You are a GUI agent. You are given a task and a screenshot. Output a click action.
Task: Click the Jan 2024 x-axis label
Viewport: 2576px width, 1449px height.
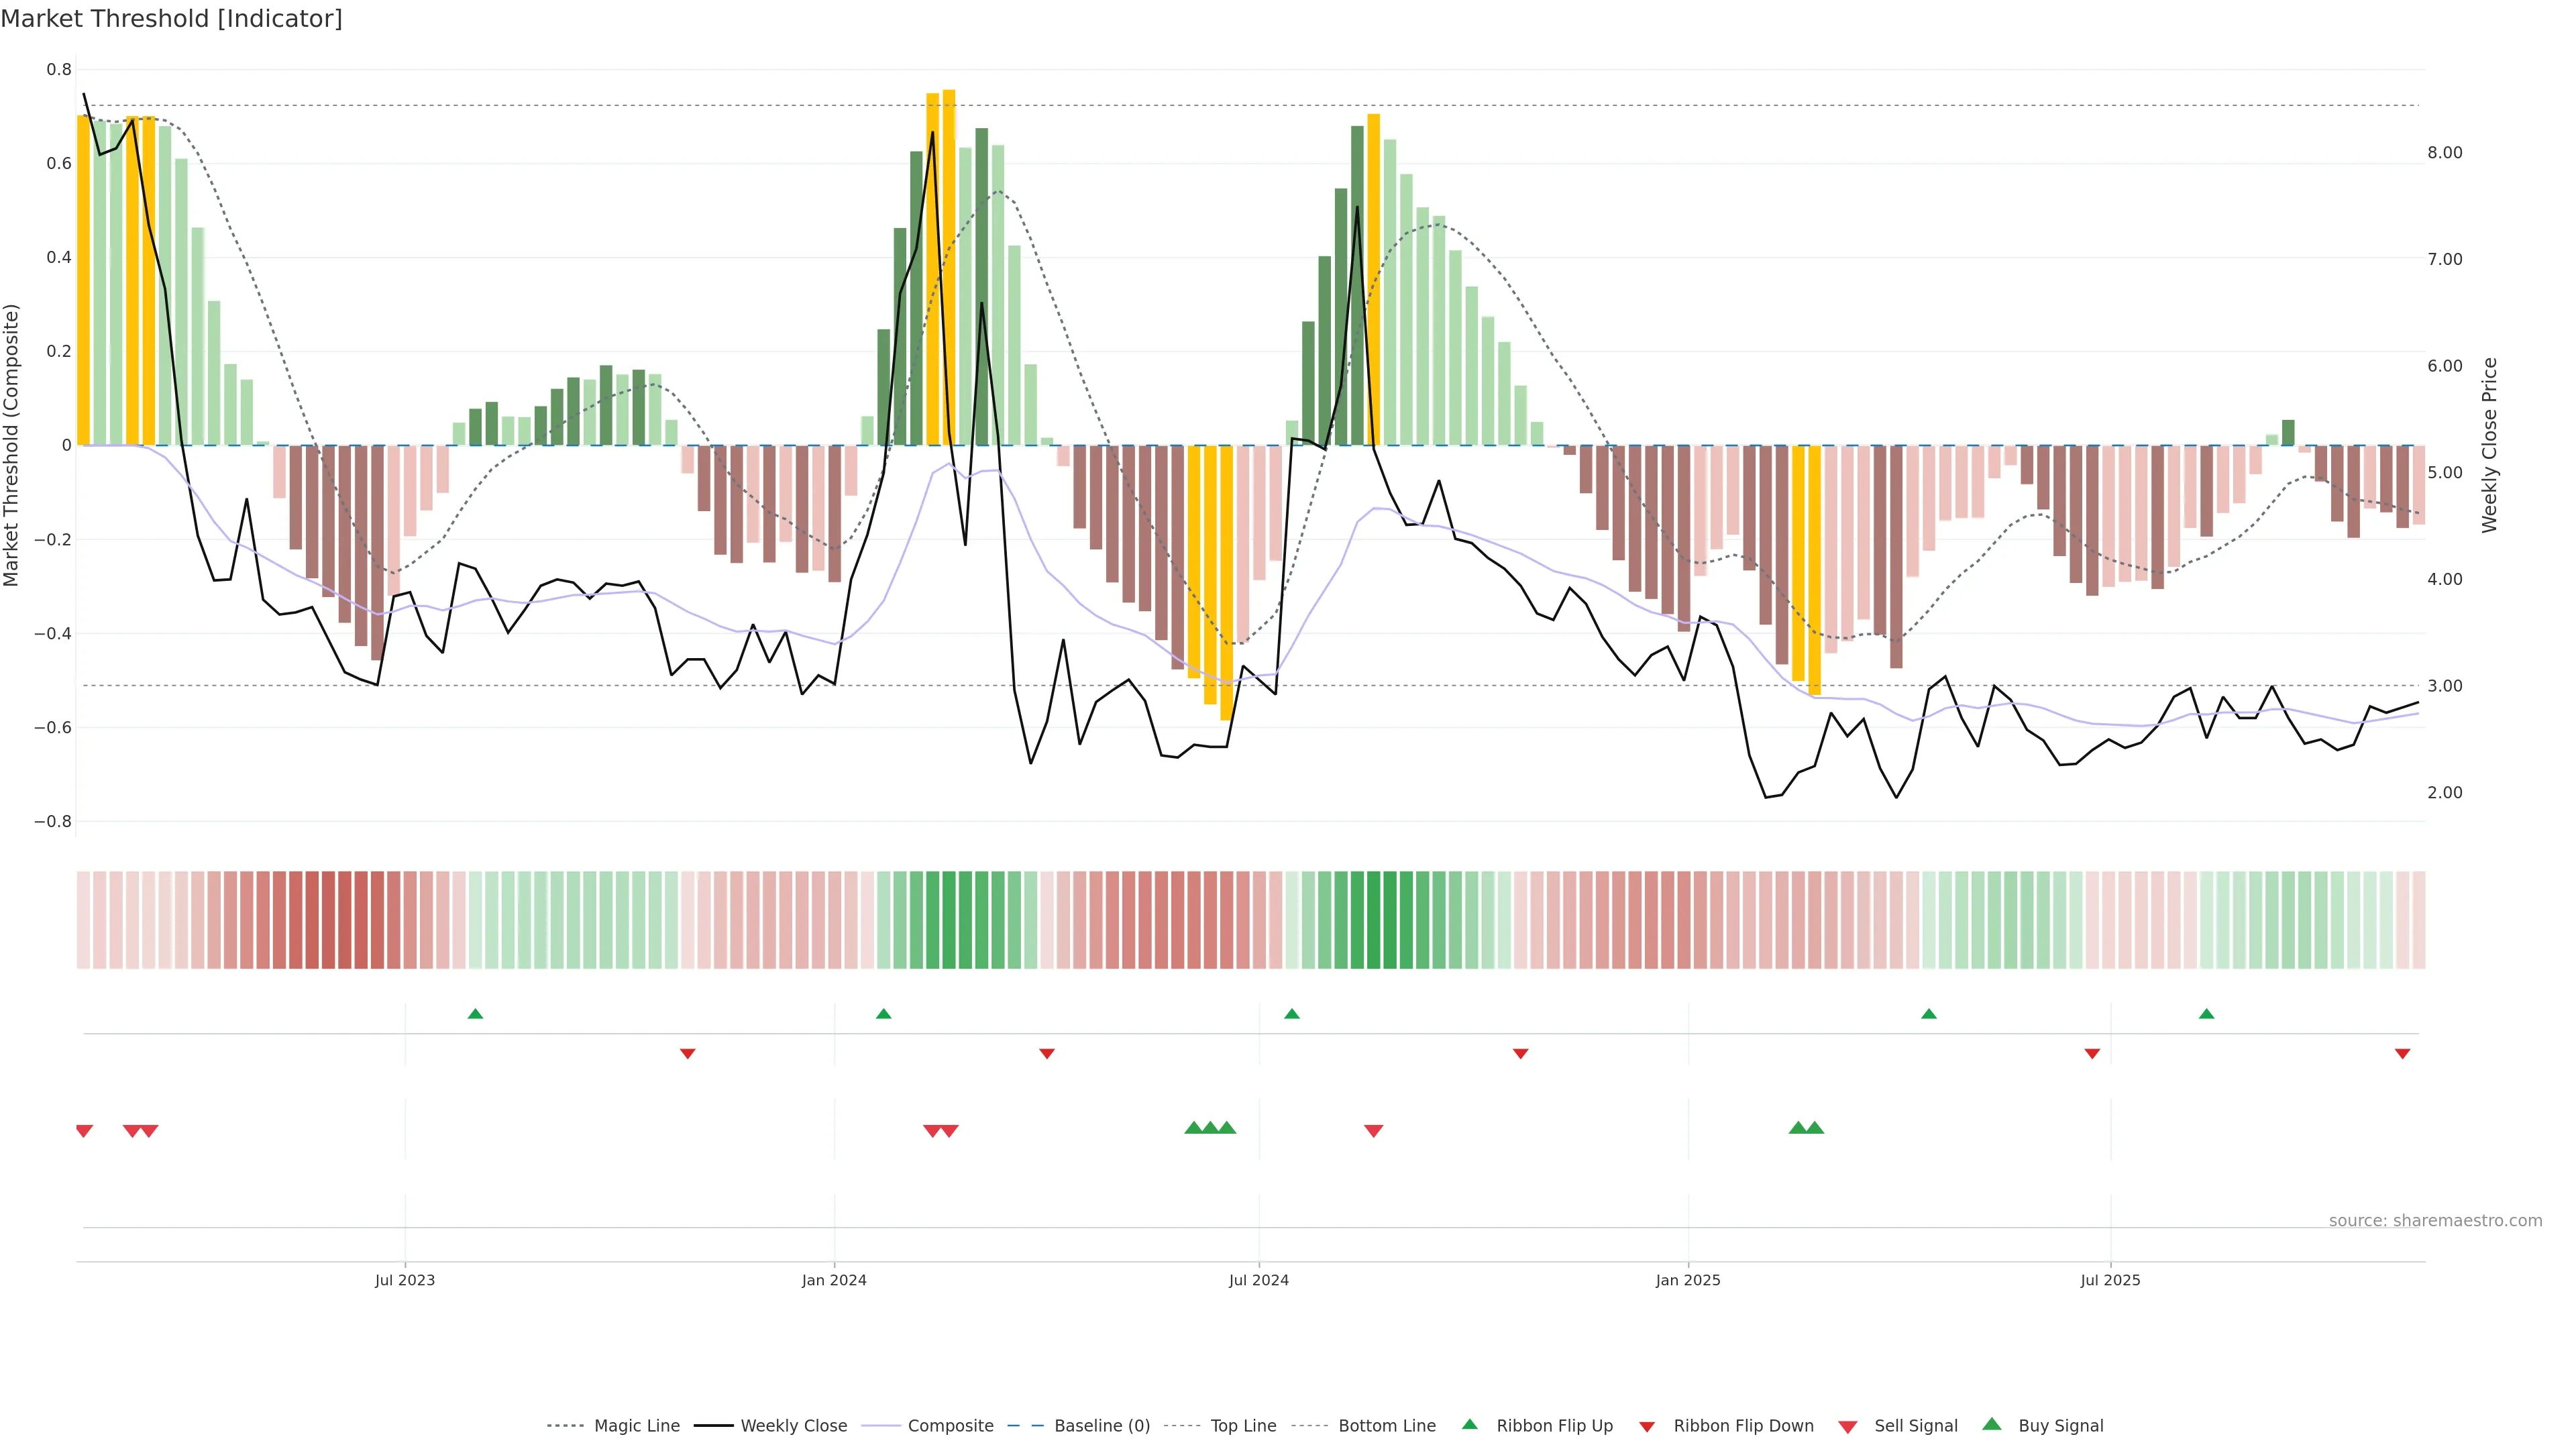[x=834, y=1280]
